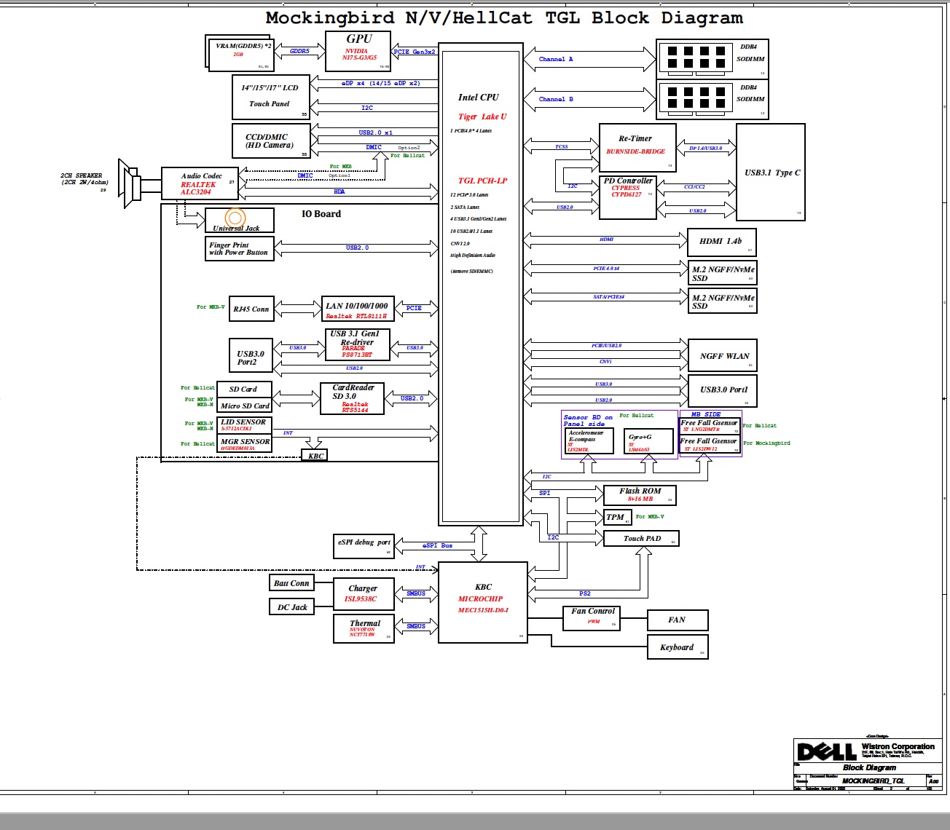The width and height of the screenshot is (950, 830).
Task: Click the USB3.0 Port1 block
Action: [x=723, y=390]
